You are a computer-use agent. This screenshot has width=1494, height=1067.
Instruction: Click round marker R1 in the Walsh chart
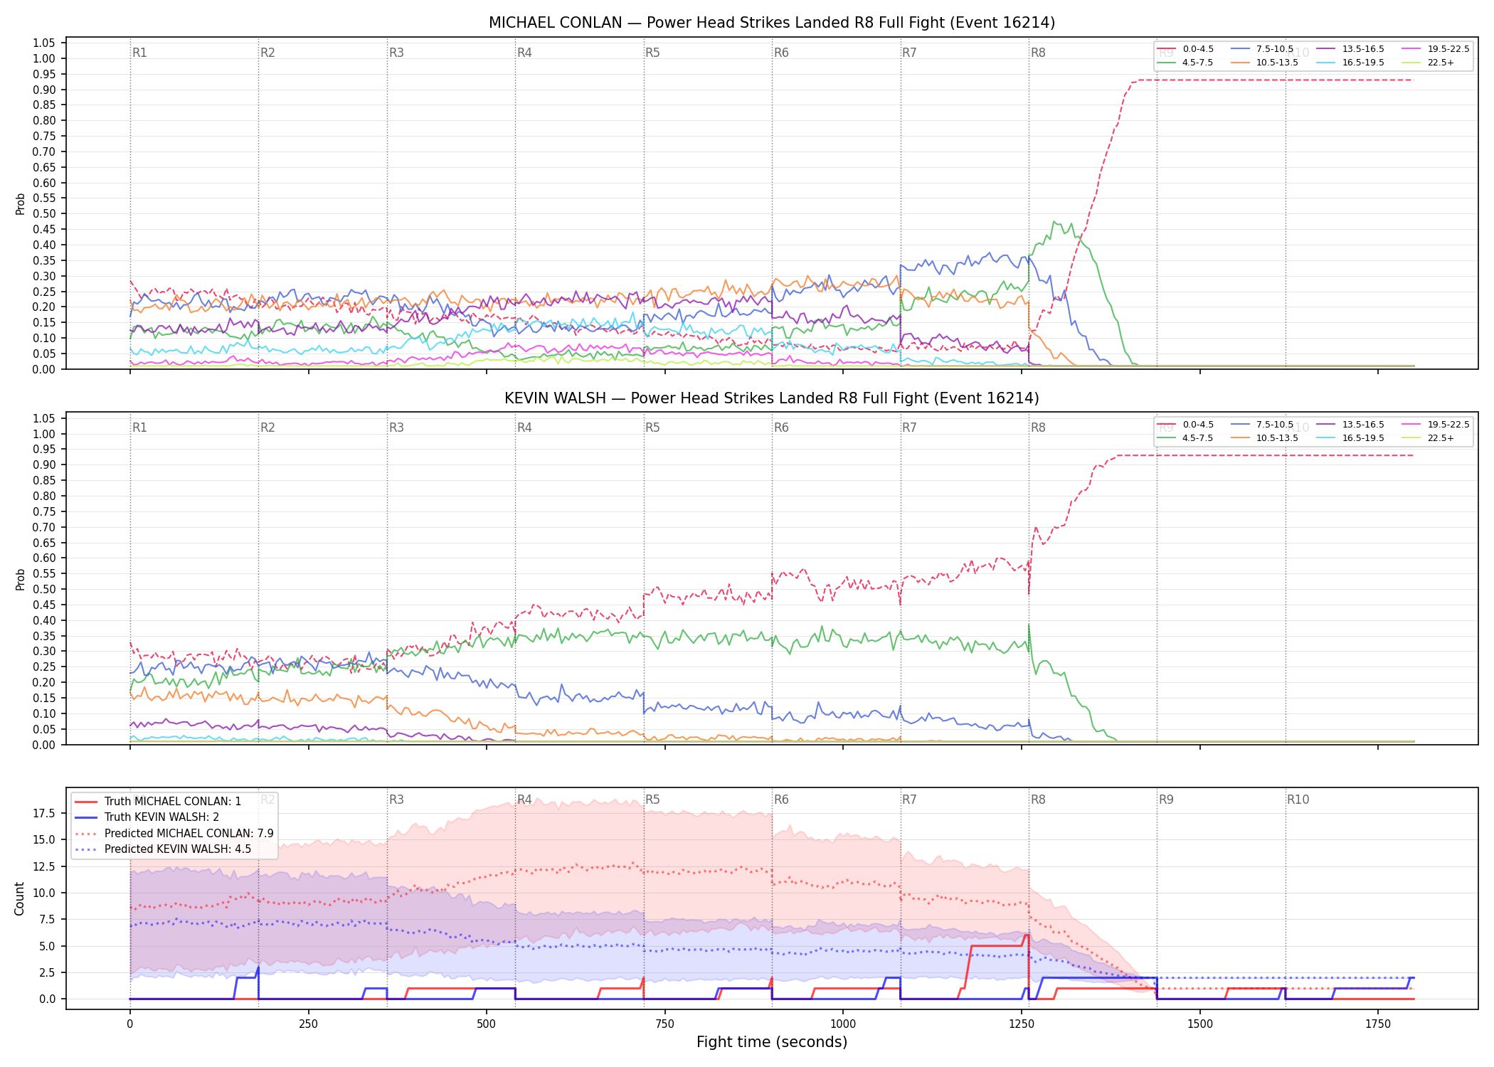(x=139, y=428)
